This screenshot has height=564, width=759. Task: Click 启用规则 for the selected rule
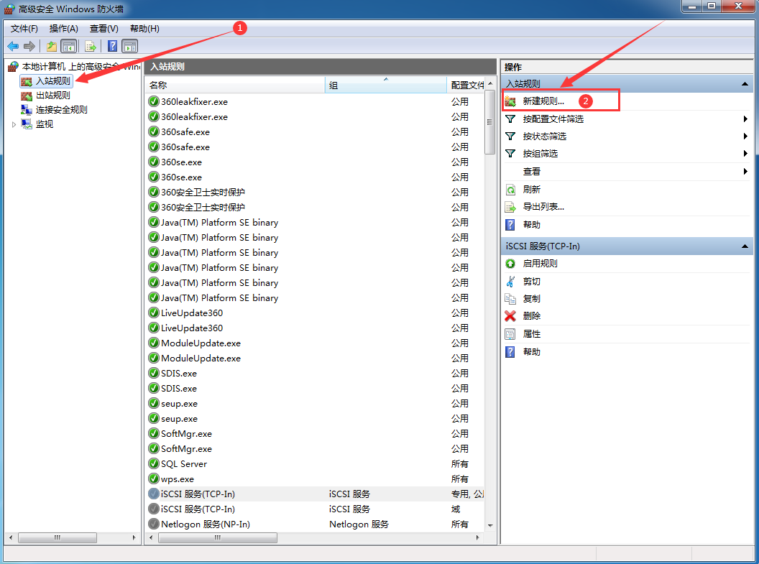click(x=540, y=264)
